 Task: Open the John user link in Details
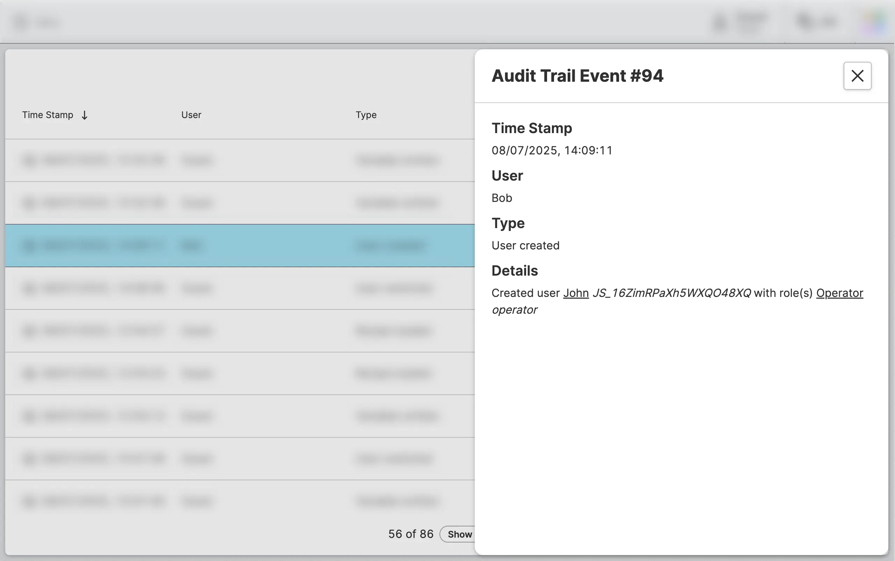[x=575, y=293]
